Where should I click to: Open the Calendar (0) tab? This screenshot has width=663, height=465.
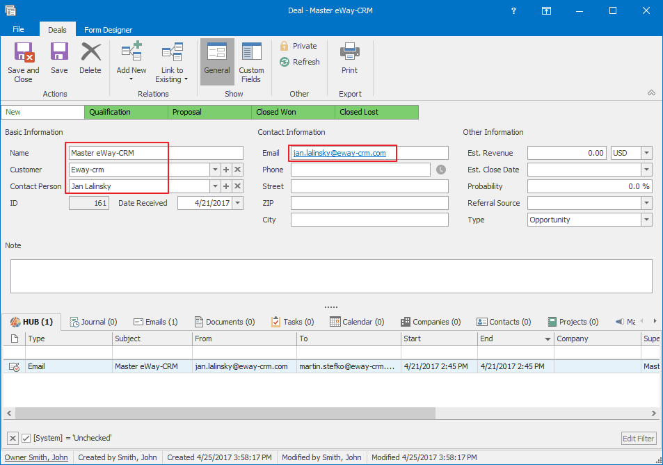pyautogui.click(x=358, y=322)
